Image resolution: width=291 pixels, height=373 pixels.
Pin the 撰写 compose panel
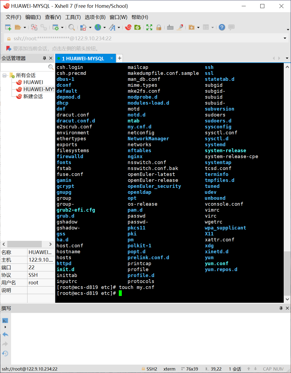tap(281, 308)
